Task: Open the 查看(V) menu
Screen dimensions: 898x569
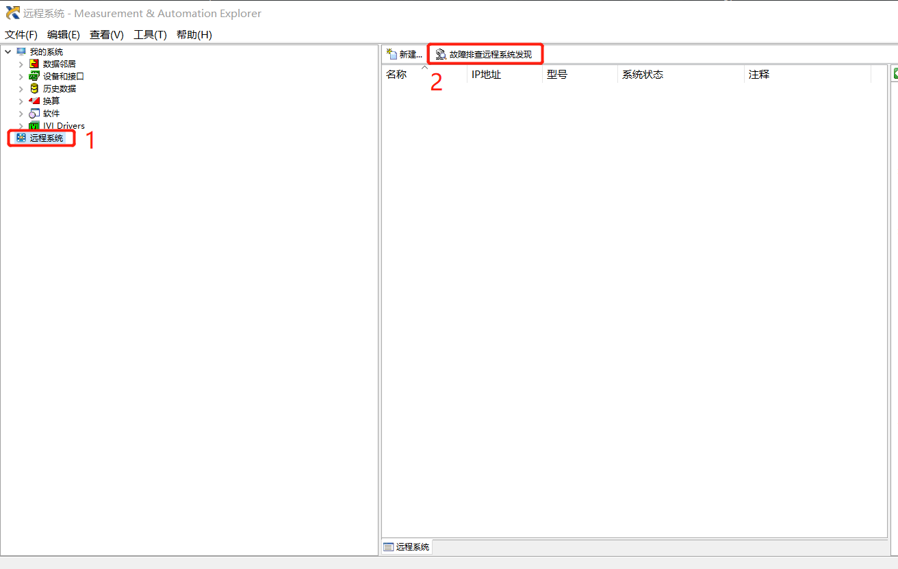Action: [107, 35]
